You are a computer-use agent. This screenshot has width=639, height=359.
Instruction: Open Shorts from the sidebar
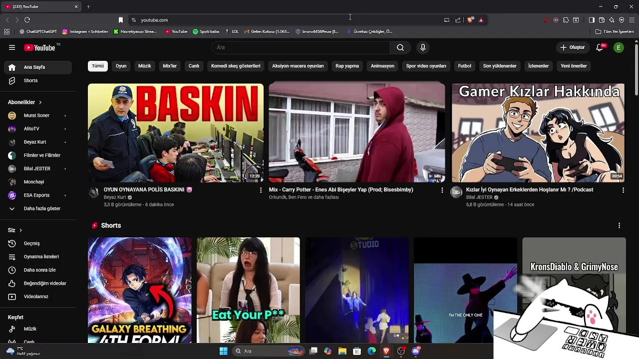[38, 80]
